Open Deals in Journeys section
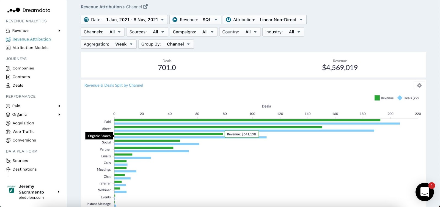 [x=18, y=85]
